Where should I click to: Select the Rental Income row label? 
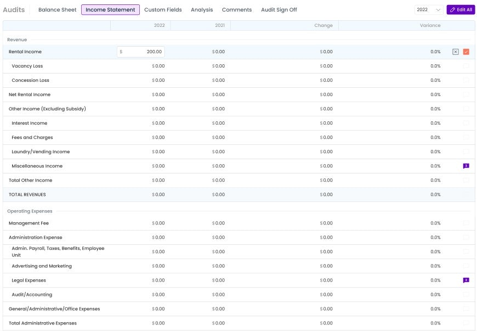click(x=25, y=52)
